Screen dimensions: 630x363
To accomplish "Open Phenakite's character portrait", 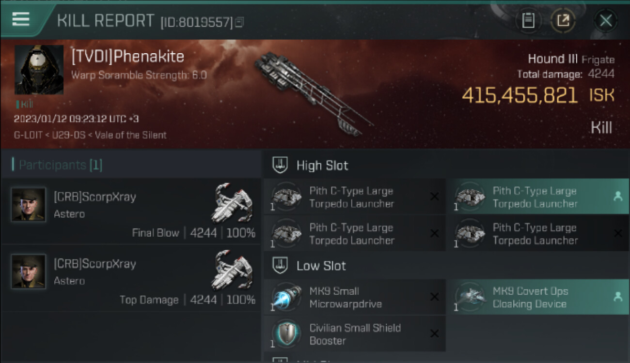I will pos(39,70).
